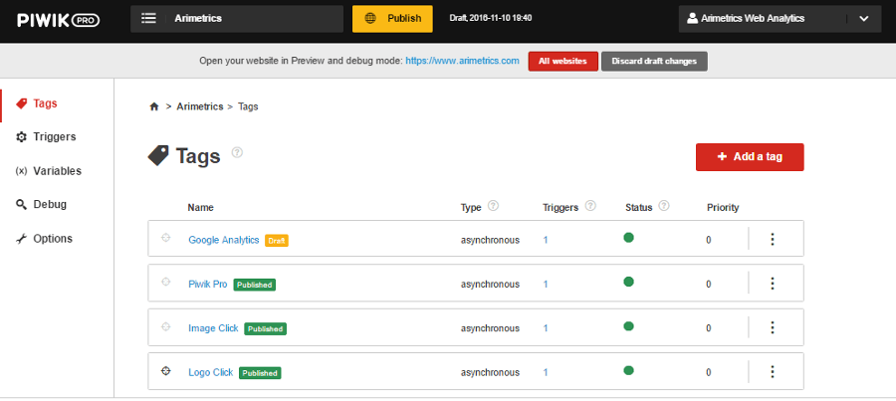Open Variables in the sidebar

(57, 171)
